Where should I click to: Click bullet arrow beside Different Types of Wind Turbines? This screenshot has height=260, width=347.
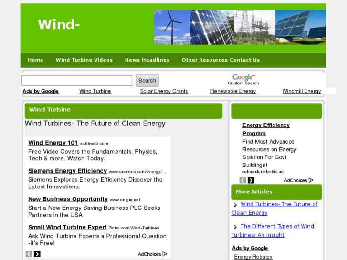[x=235, y=227]
